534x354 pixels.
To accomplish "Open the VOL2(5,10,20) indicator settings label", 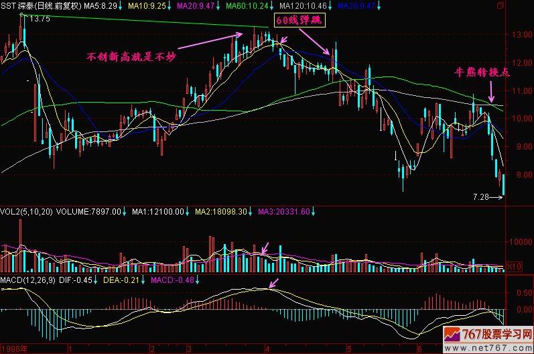I will [25, 212].
